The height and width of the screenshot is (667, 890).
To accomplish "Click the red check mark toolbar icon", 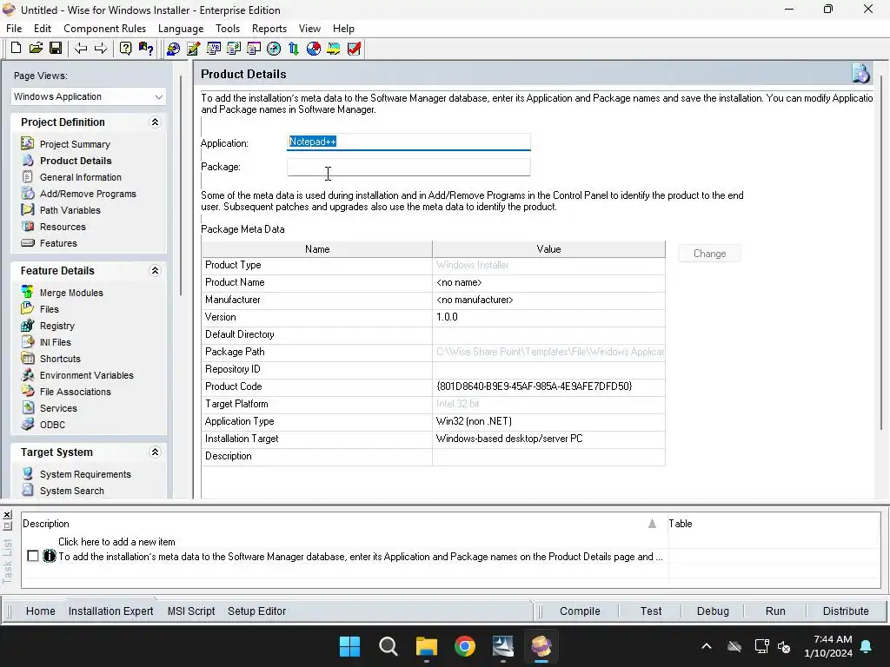I will coord(355,49).
